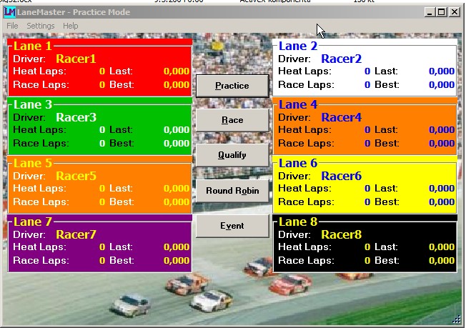Click Lane 6 Last lap time value
The image size is (466, 328).
pyautogui.click(x=441, y=189)
